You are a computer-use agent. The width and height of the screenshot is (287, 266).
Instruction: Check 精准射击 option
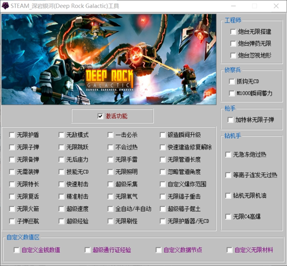tap(61, 197)
